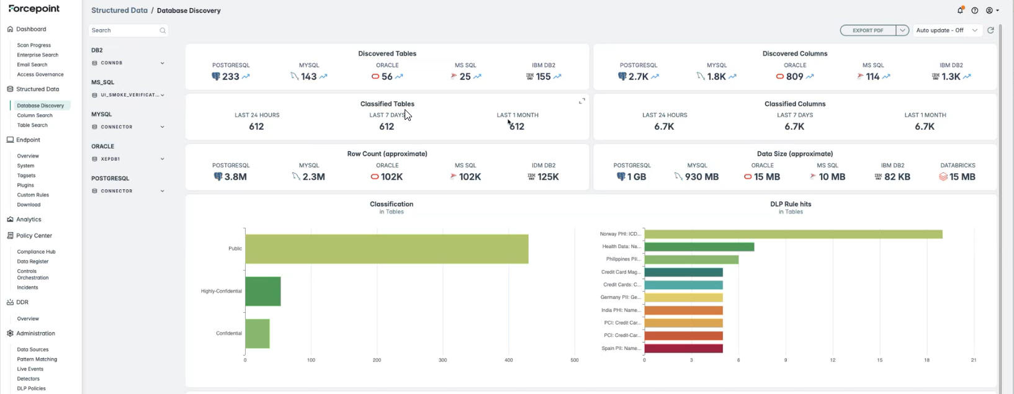This screenshot has width=1014, height=394.
Task: Click the EXPORT PDF button
Action: [868, 30]
